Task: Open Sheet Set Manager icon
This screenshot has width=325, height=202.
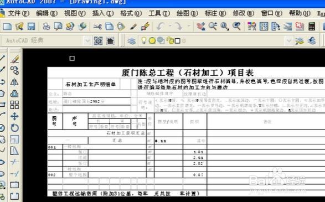Action: [288, 27]
